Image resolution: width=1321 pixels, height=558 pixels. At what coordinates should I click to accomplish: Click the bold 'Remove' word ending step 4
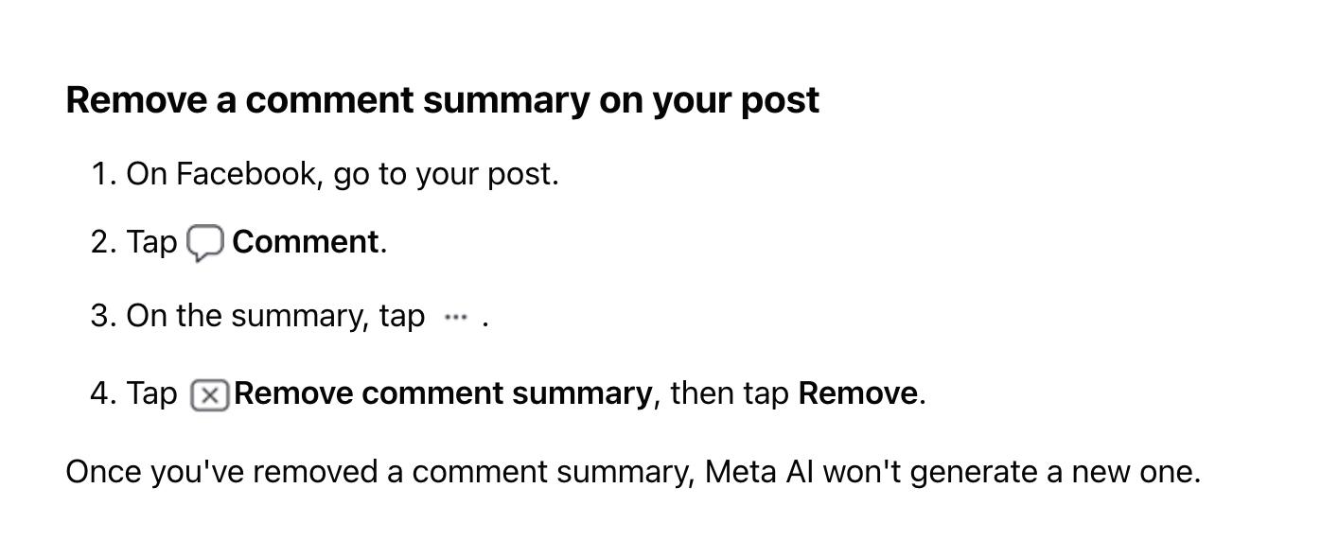(858, 393)
